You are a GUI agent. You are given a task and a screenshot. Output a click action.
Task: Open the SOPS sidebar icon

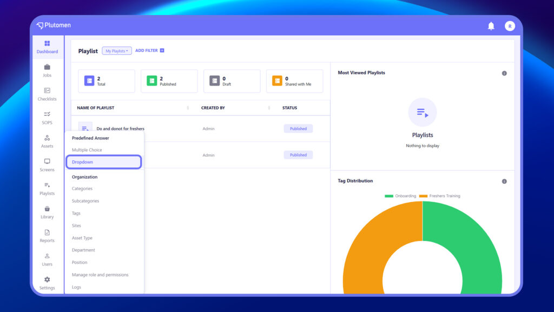(x=47, y=114)
